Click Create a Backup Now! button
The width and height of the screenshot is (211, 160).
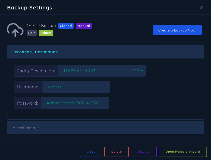click(x=177, y=30)
